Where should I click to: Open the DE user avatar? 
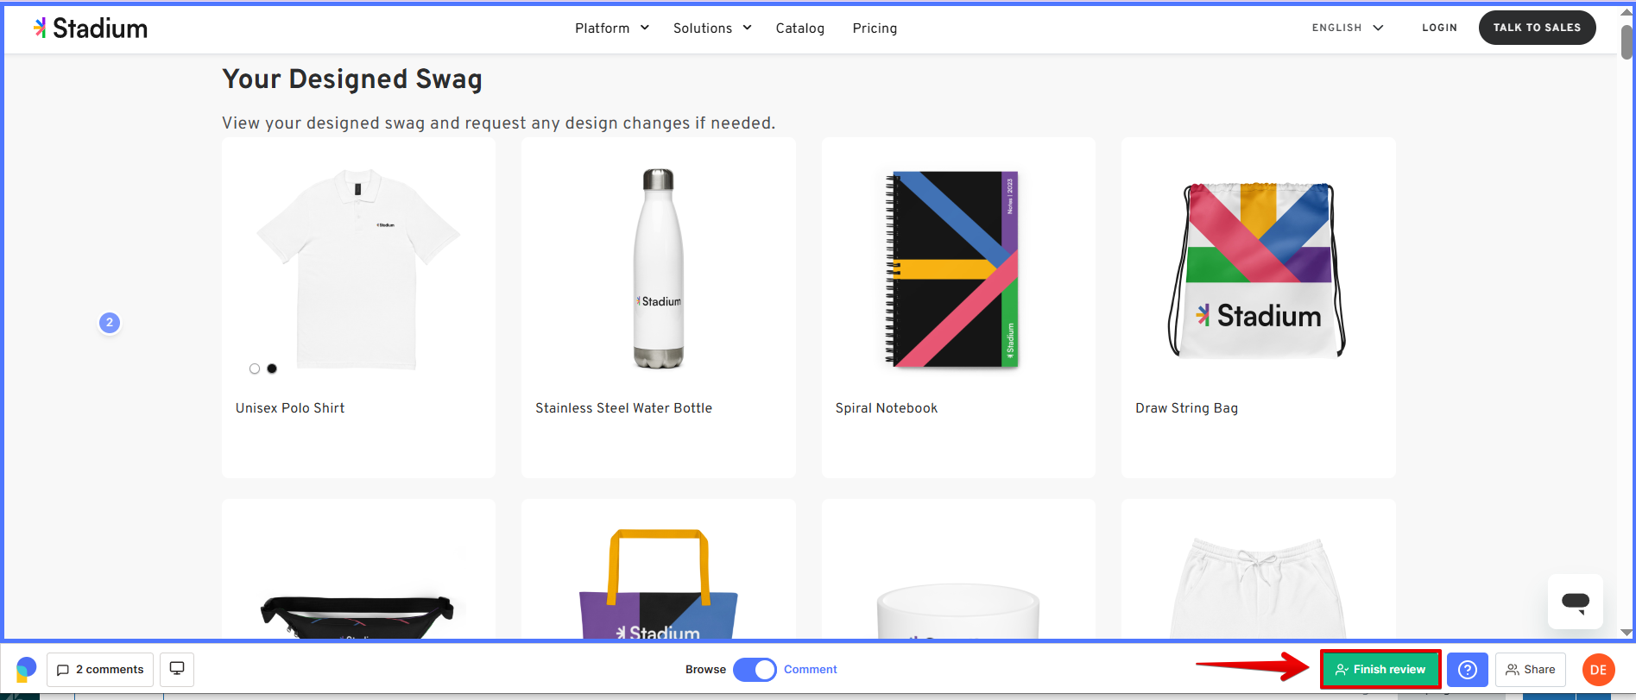(x=1599, y=670)
